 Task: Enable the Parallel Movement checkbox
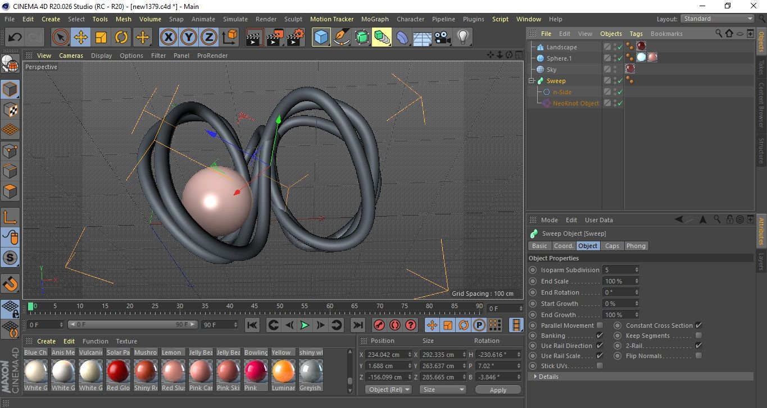[600, 326]
